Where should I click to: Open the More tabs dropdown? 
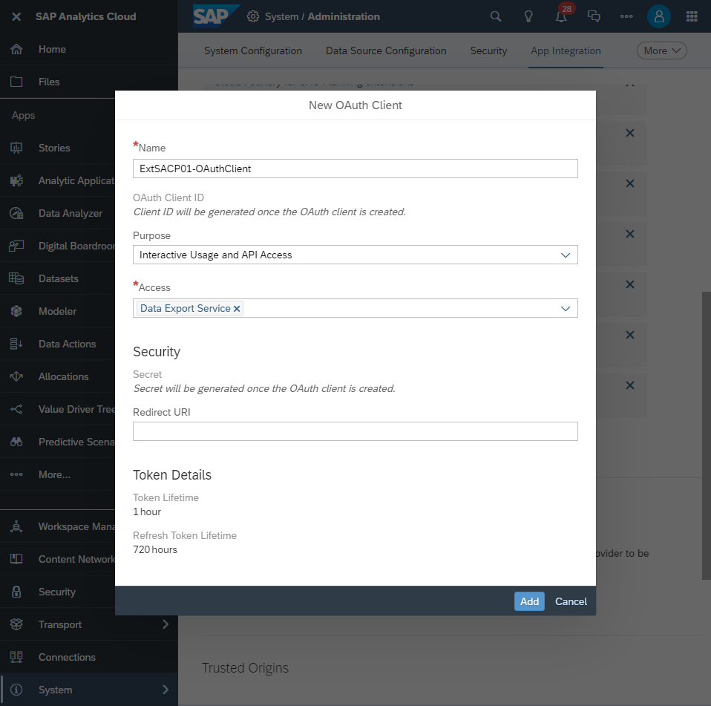point(662,50)
